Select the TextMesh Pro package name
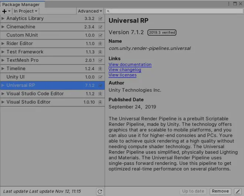Viewport: 244px width, 196px height. coord(23,60)
